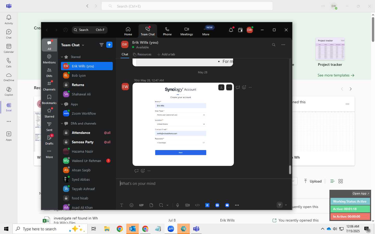The width and height of the screenshot is (375, 234).
Task: Open Activity in the Teams sidebar
Action: point(9,20)
